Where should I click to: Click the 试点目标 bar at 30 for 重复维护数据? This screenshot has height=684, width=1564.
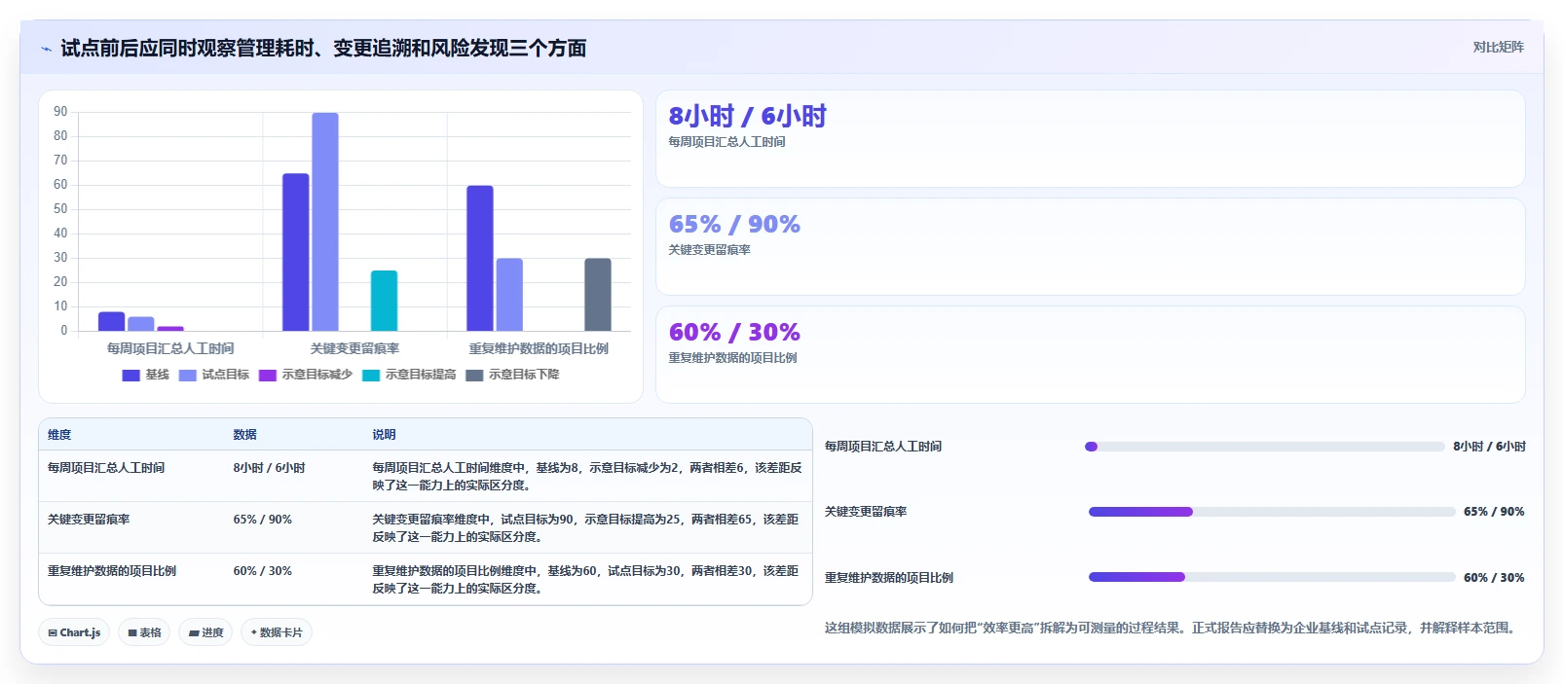(509, 295)
